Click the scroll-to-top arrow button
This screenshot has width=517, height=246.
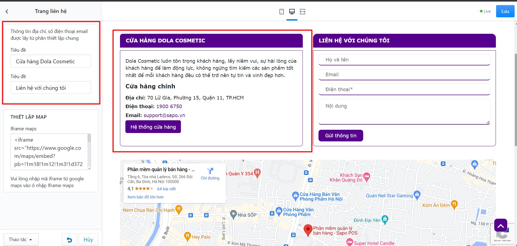500,225
